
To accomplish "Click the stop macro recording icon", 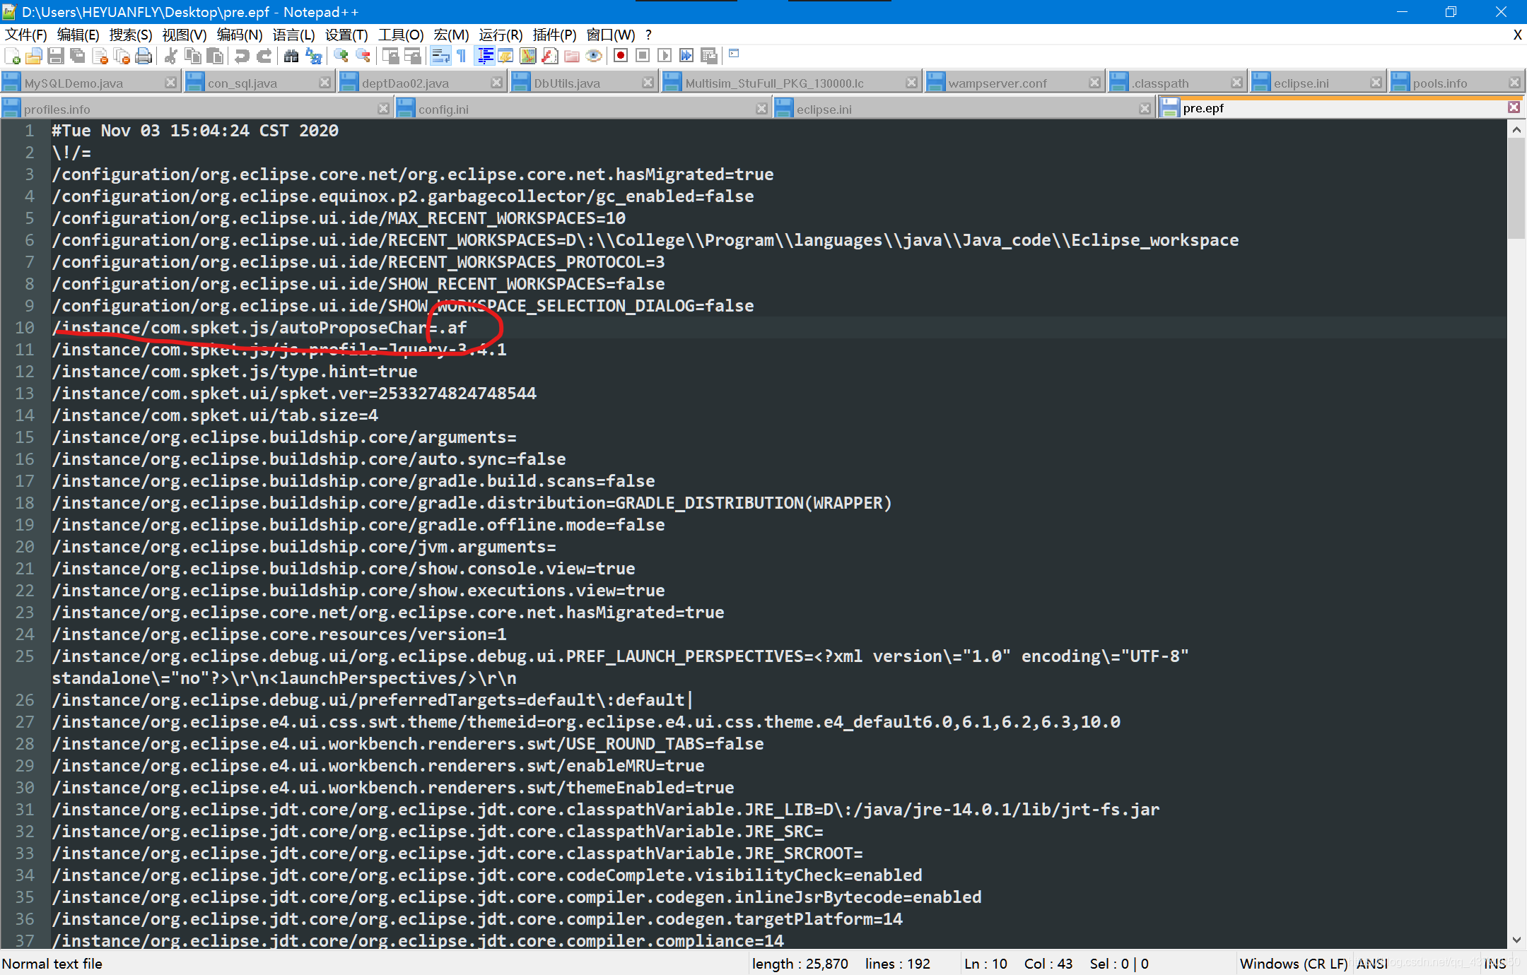I will point(643,57).
